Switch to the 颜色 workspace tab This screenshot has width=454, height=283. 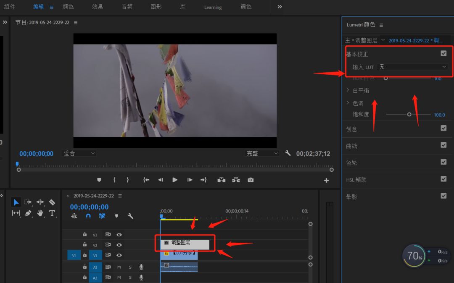[68, 7]
